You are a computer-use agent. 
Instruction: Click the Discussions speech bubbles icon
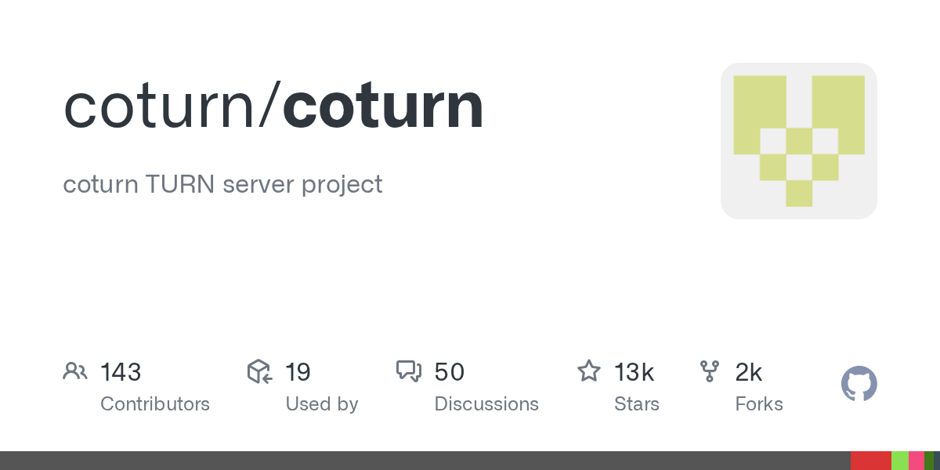pos(409,371)
